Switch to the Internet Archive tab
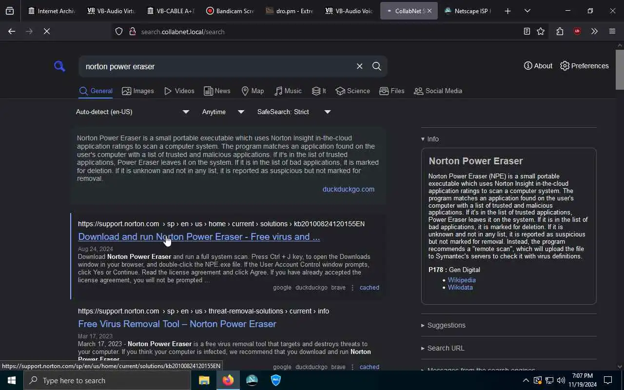Viewport: 624px width, 390px height. (52, 11)
